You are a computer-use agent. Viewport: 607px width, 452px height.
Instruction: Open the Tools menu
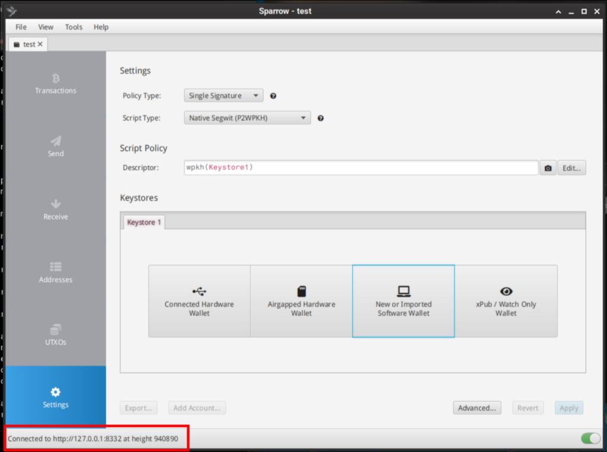[74, 27]
